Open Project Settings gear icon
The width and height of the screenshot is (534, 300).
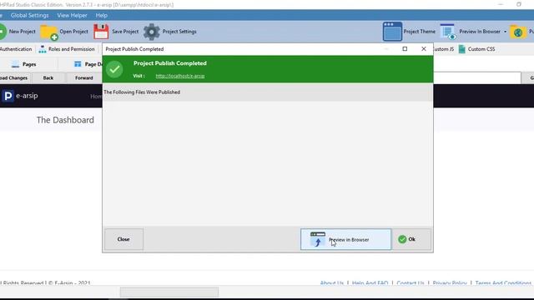point(152,32)
